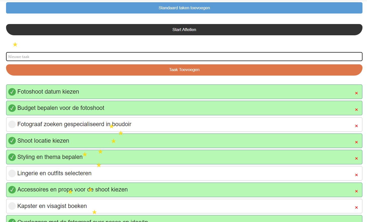Uncheck Budget bepalen voor de fotoshoot
This screenshot has width=367, height=222.
pyautogui.click(x=12, y=108)
